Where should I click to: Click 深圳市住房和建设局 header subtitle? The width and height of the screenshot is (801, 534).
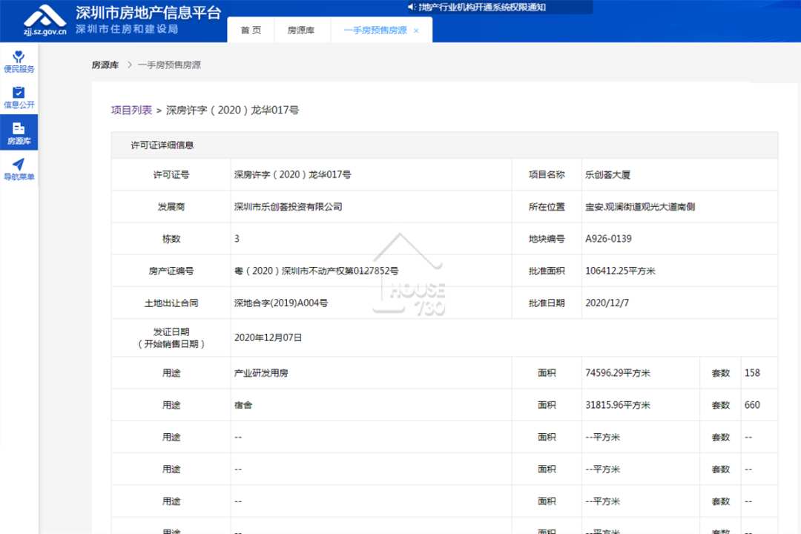click(127, 29)
